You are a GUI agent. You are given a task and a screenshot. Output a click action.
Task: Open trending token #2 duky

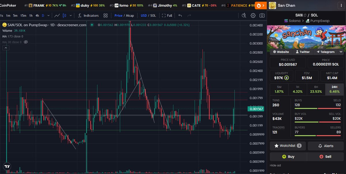coord(88,5)
